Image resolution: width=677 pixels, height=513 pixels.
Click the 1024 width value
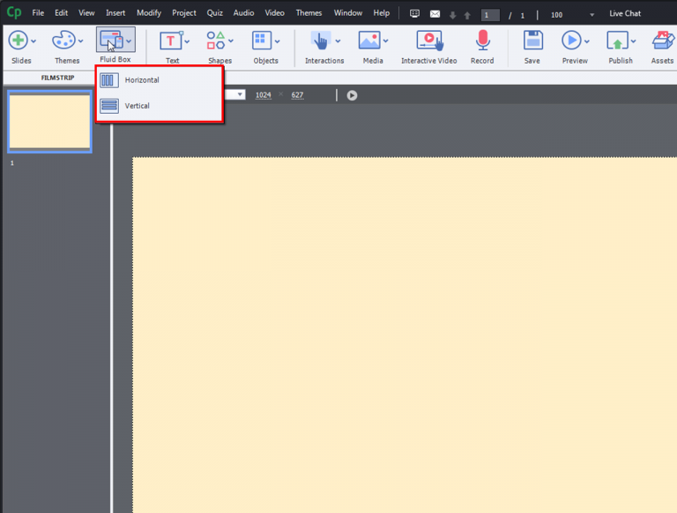(x=264, y=95)
